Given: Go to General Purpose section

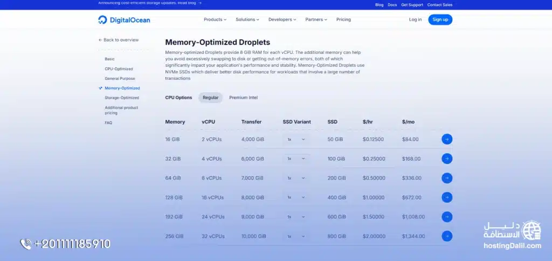Looking at the screenshot, I should click(120, 79).
